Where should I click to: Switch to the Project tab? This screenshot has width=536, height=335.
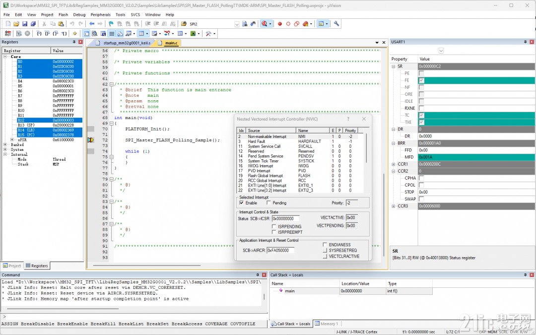click(x=12, y=266)
